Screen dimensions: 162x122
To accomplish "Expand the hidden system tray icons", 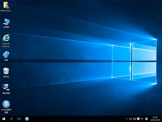I will pos(127,119).
